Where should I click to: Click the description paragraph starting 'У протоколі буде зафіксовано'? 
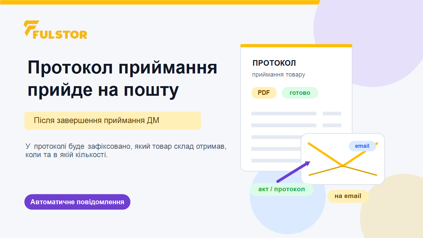[x=126, y=150]
